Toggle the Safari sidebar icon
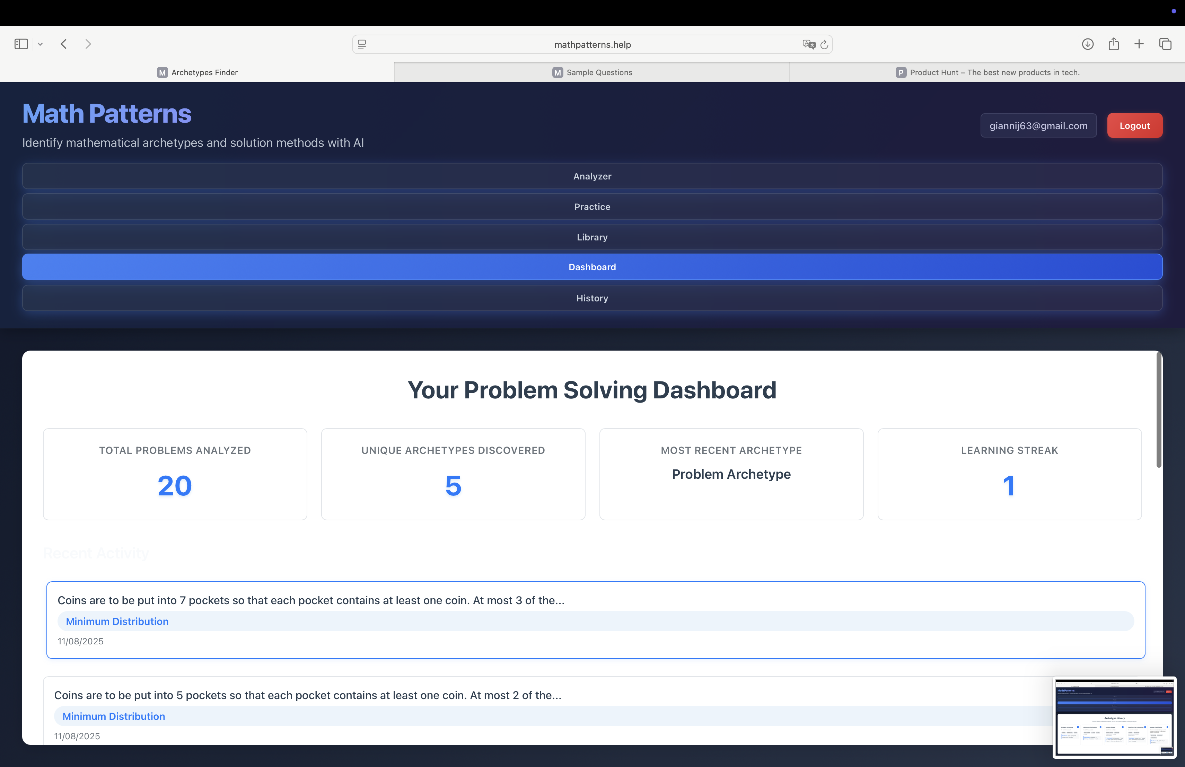Image resolution: width=1185 pixels, height=767 pixels. coord(21,44)
